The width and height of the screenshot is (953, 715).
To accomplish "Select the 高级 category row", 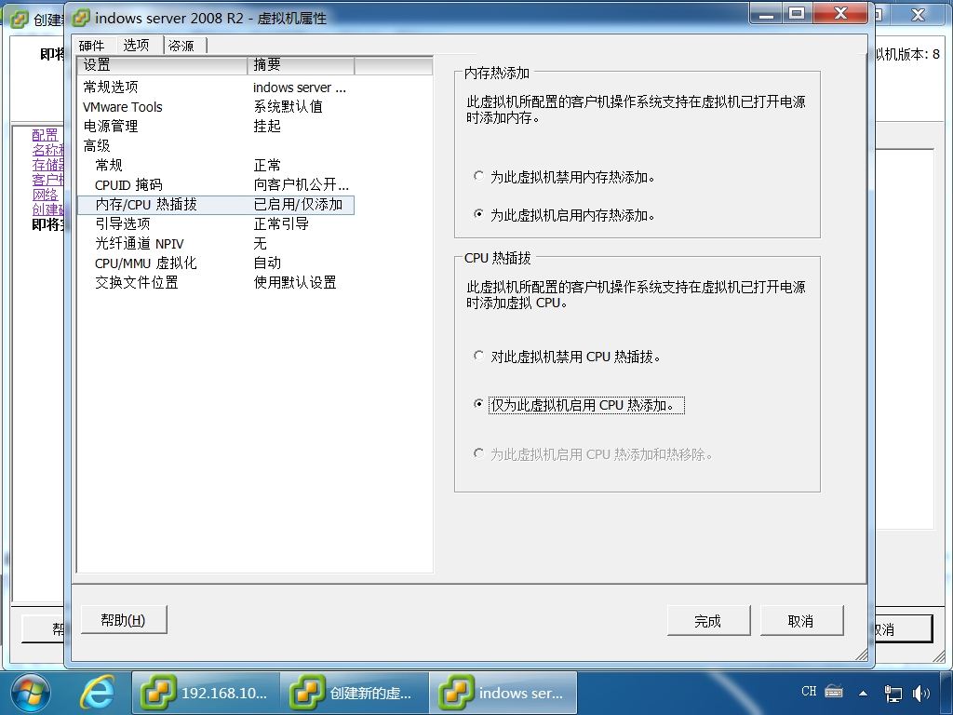I will (x=216, y=146).
